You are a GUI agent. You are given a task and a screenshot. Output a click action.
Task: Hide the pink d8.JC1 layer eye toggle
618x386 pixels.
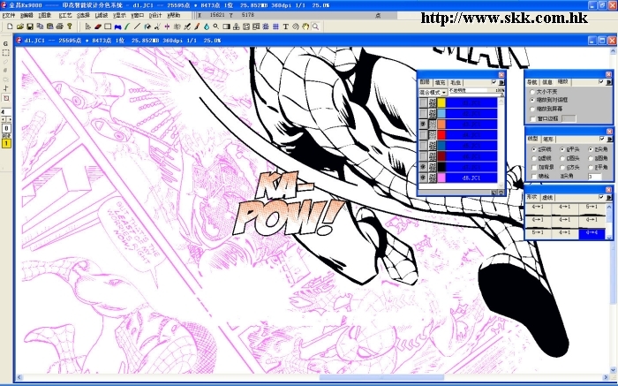423,178
